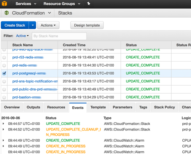This screenshot has height=154, width=191.
Task: Check the prd-r53-redis stack checkbox
Action: (4, 57)
